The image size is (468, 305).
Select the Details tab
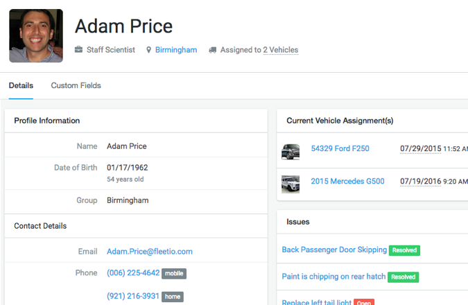tap(21, 86)
